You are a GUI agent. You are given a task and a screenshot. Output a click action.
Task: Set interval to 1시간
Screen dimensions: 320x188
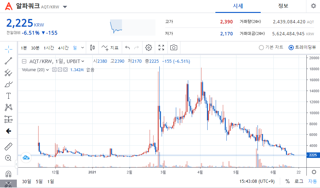(49, 48)
